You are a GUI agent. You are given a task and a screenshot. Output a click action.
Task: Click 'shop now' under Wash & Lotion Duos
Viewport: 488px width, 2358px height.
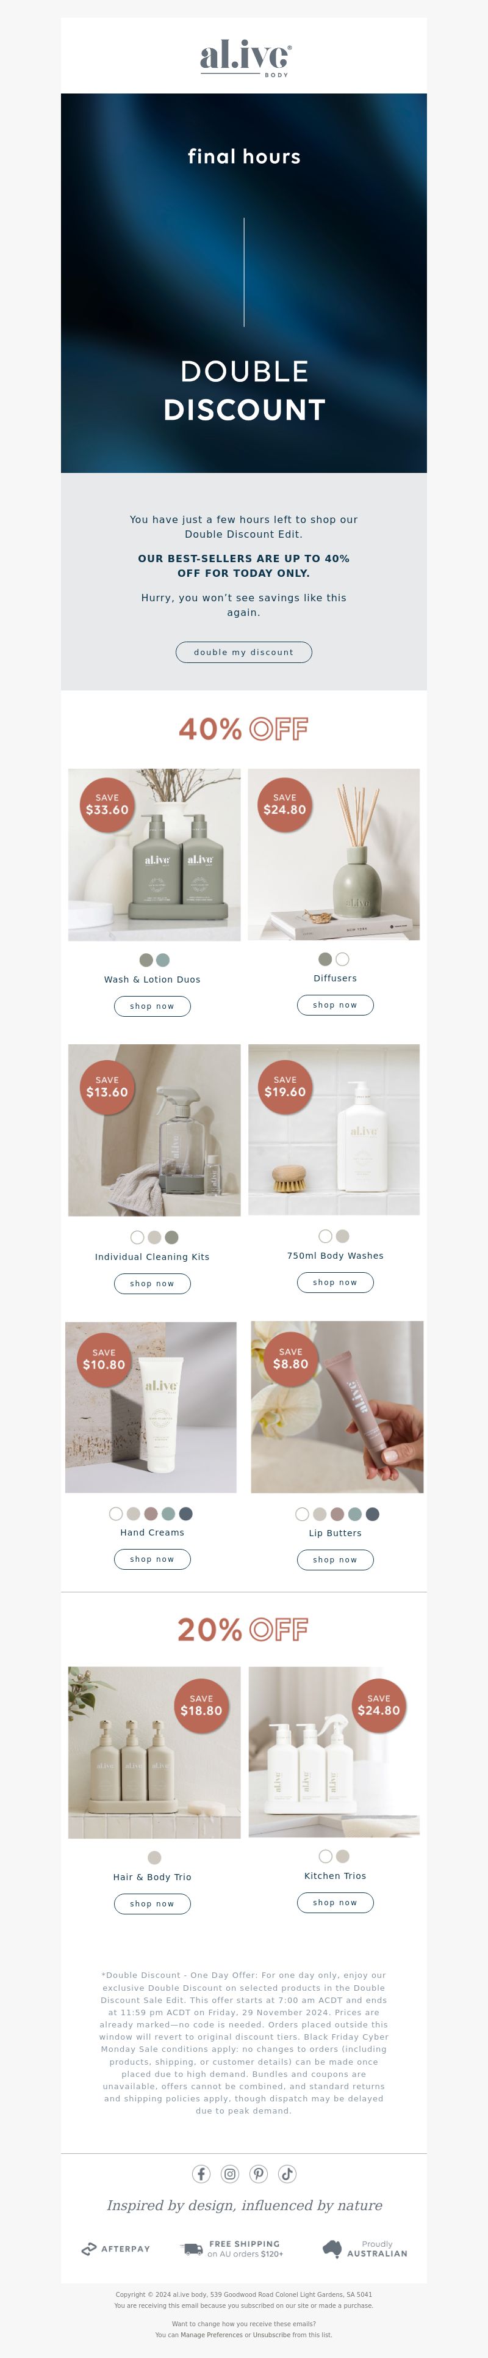[152, 1006]
